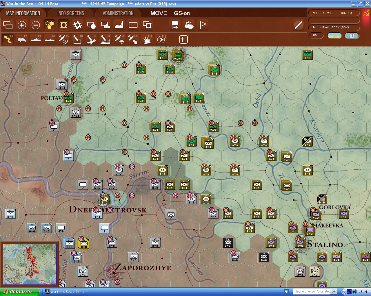This screenshot has width=371, height=296.
Task: Click the F11 explosion icon
Action: pyautogui.click(x=147, y=39)
